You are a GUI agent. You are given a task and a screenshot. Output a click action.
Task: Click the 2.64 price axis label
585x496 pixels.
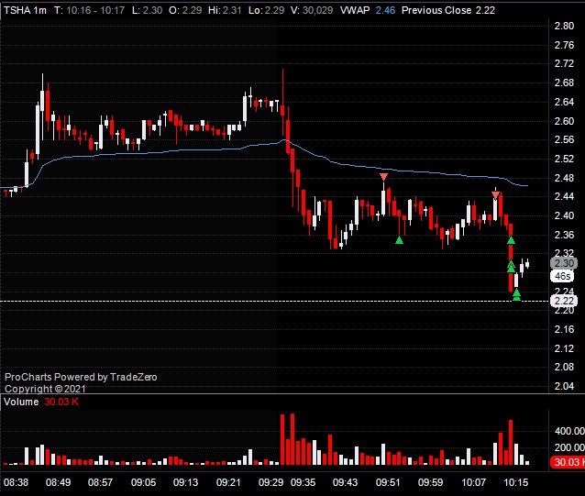[564, 102]
